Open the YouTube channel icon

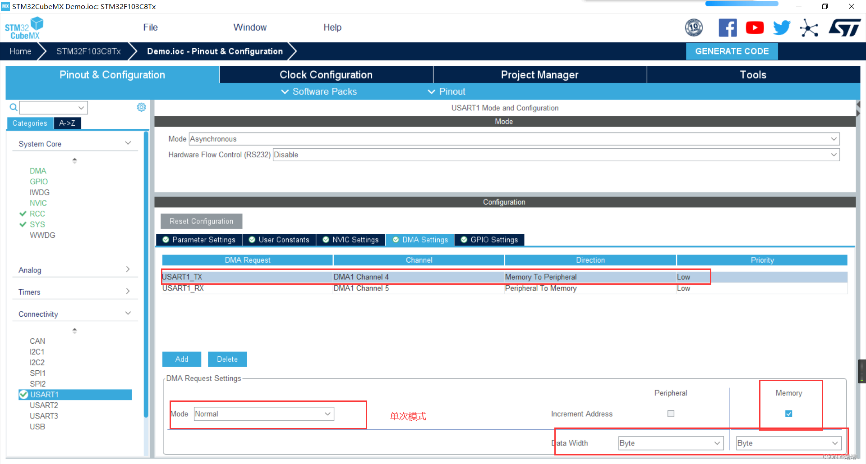click(x=755, y=27)
